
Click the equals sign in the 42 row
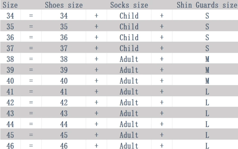[x=31, y=103]
